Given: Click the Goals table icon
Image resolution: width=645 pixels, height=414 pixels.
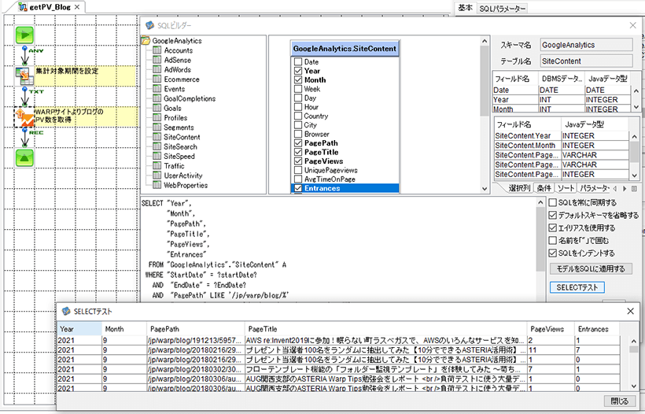Looking at the screenshot, I should tap(157, 108).
